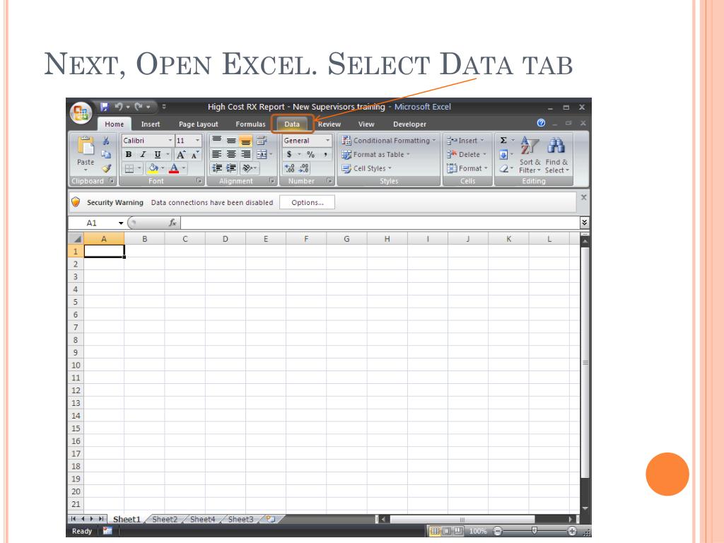Click Merge and Center icon
Image resolution: width=724 pixels, height=543 pixels.
[x=262, y=154]
